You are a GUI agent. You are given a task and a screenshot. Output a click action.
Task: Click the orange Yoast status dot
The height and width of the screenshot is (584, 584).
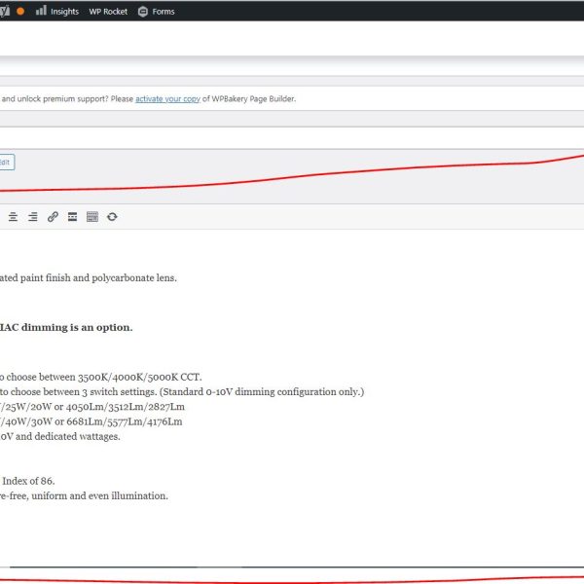point(20,11)
